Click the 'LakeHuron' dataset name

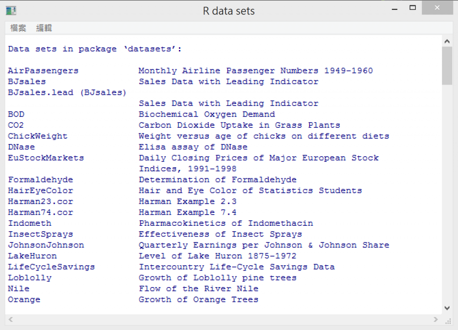[x=32, y=256]
